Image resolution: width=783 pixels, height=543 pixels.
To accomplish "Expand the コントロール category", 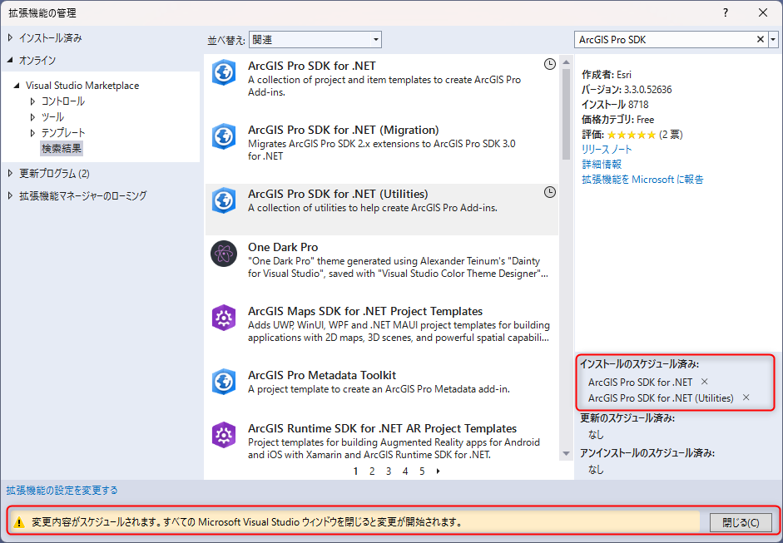I will click(32, 101).
